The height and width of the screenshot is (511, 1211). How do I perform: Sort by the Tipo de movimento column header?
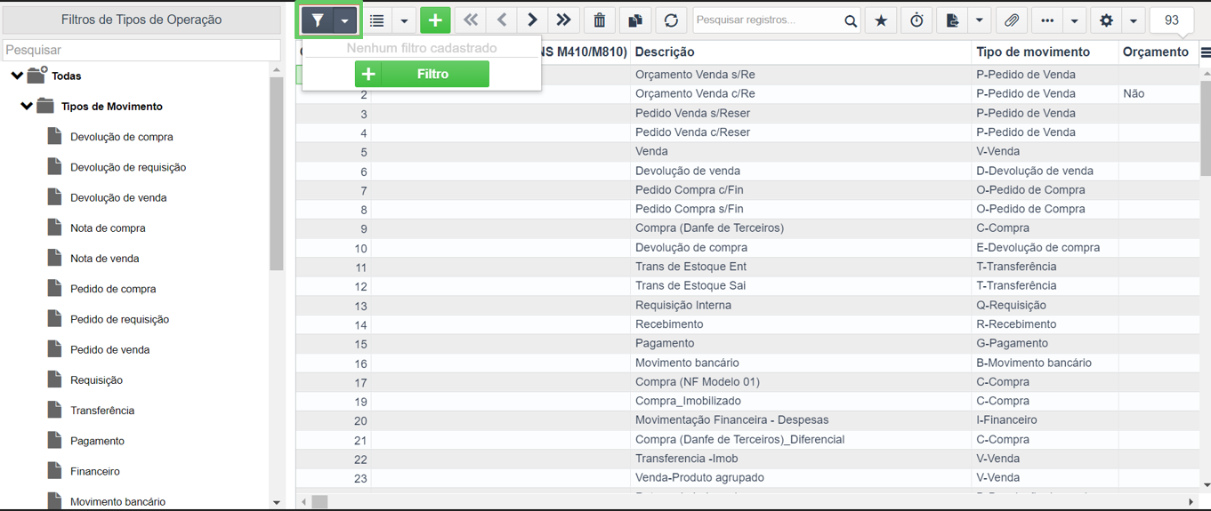[x=1033, y=52]
